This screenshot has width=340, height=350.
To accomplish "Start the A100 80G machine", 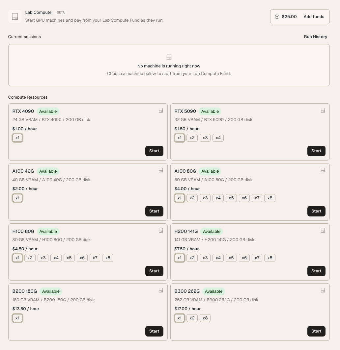I will click(316, 211).
